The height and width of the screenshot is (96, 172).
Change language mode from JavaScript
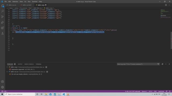(161, 91)
